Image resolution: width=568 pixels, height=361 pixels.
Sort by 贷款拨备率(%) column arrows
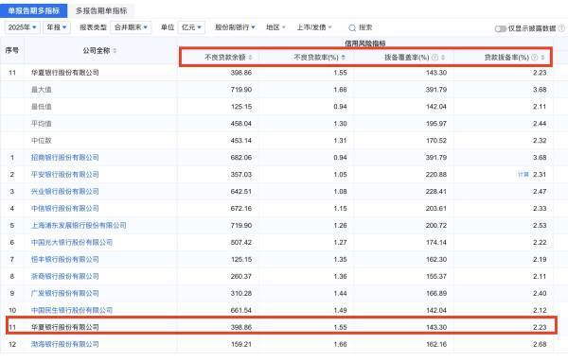(542, 58)
